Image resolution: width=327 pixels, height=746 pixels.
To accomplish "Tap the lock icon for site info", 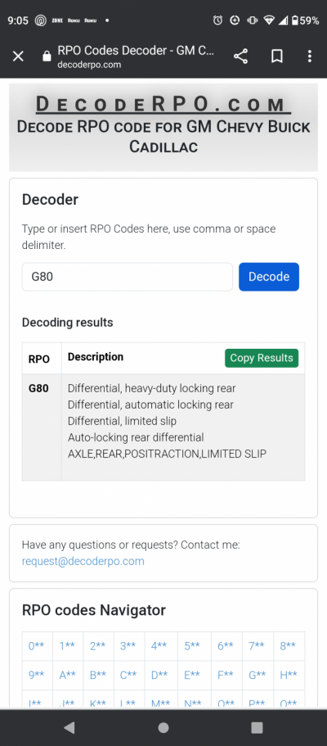I will [47, 57].
